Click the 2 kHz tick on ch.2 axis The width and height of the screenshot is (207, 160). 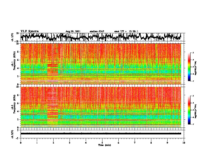click(x=18, y=119)
